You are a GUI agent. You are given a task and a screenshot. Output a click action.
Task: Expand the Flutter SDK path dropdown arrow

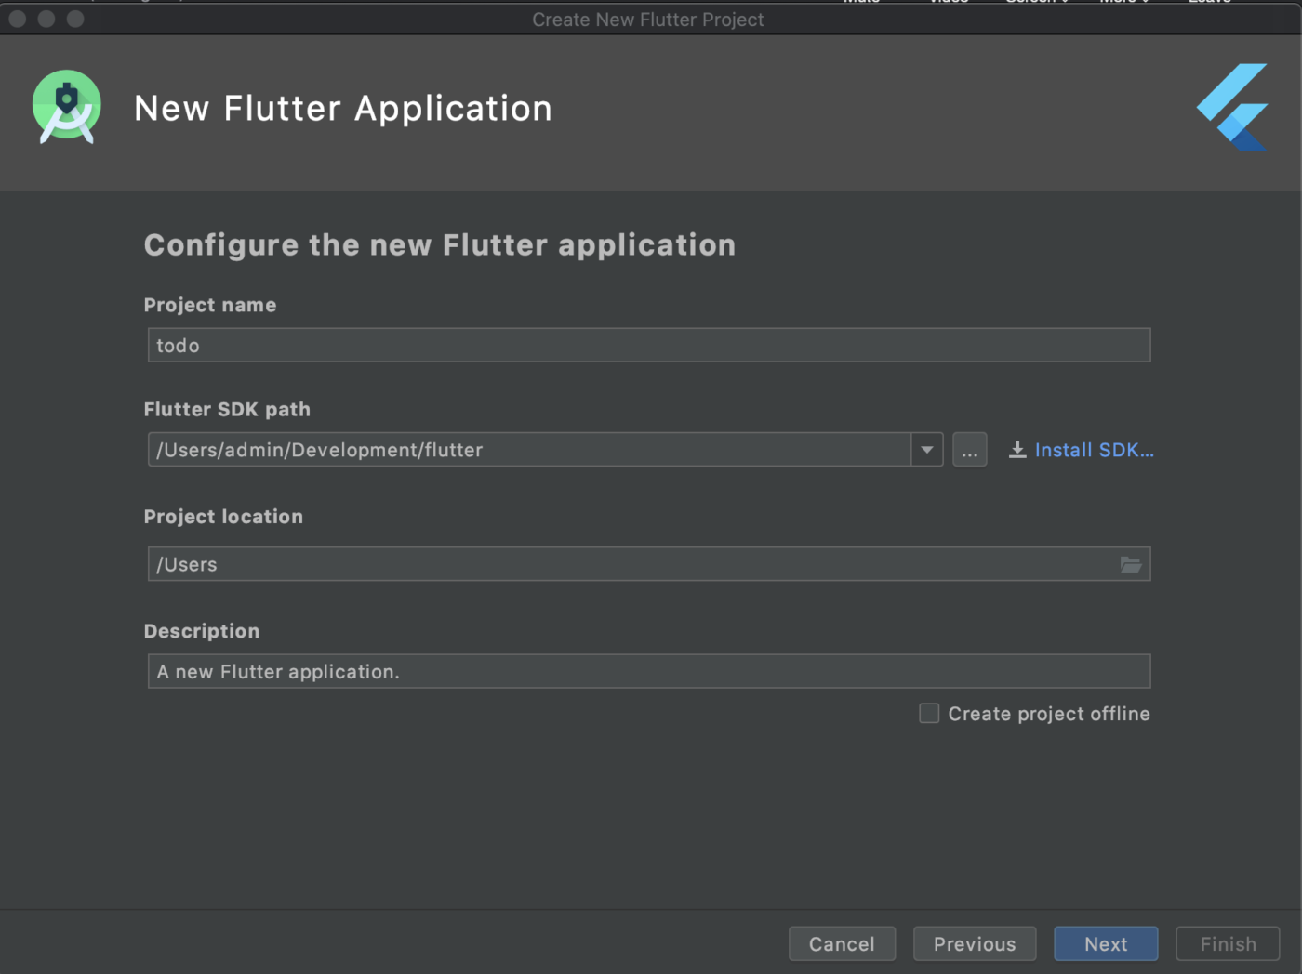coord(926,450)
